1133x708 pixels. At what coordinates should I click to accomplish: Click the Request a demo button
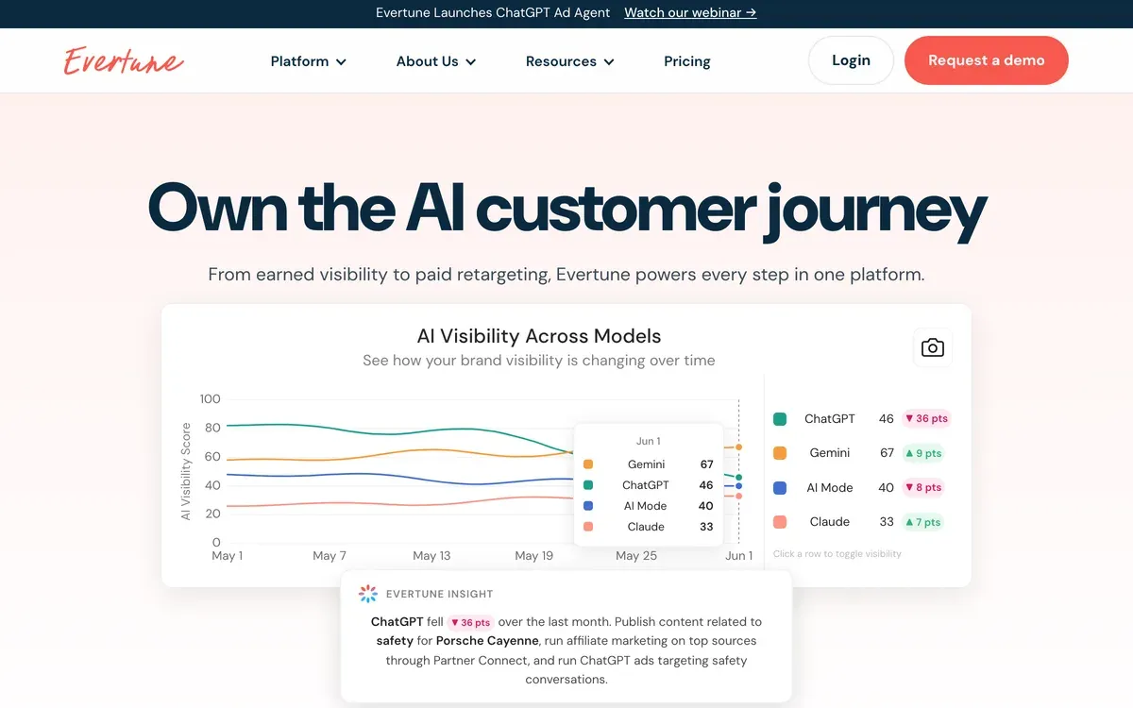coord(987,60)
